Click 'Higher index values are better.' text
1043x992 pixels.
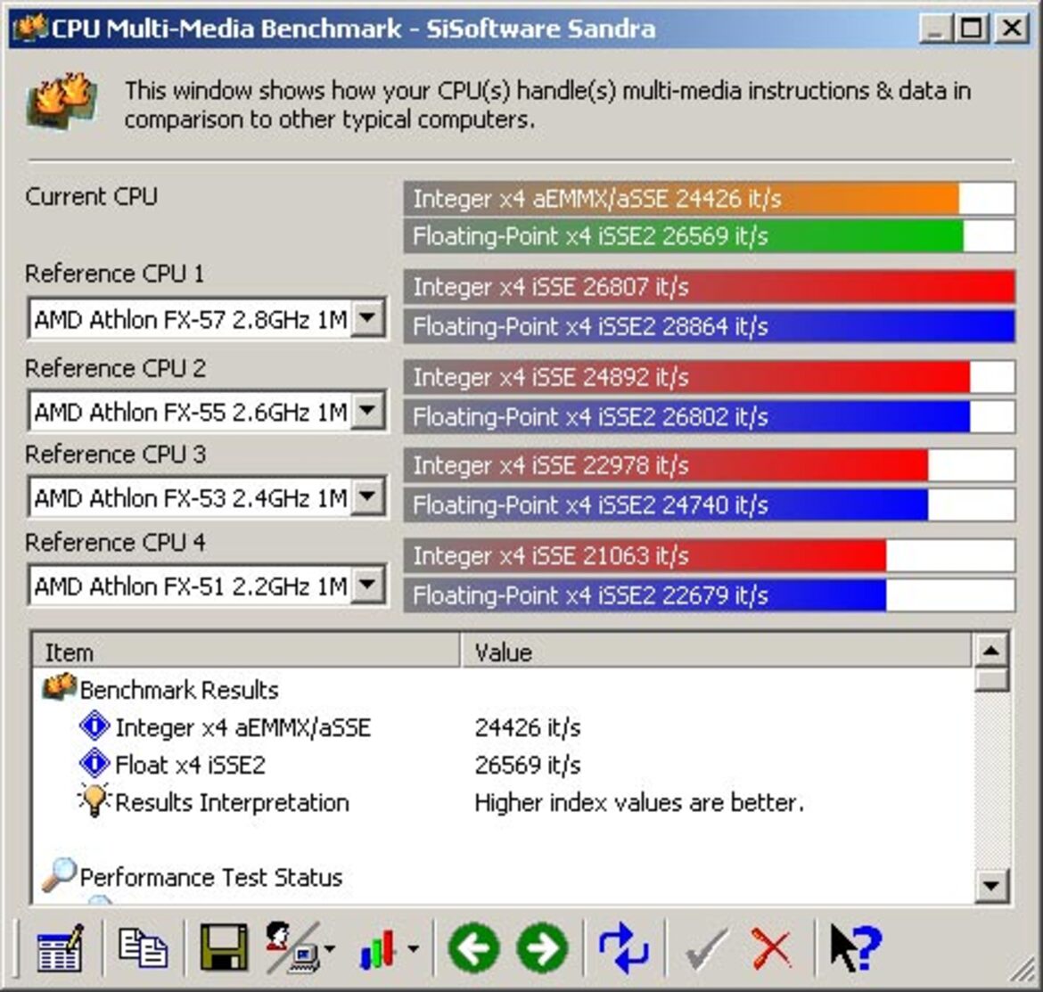click(x=639, y=802)
